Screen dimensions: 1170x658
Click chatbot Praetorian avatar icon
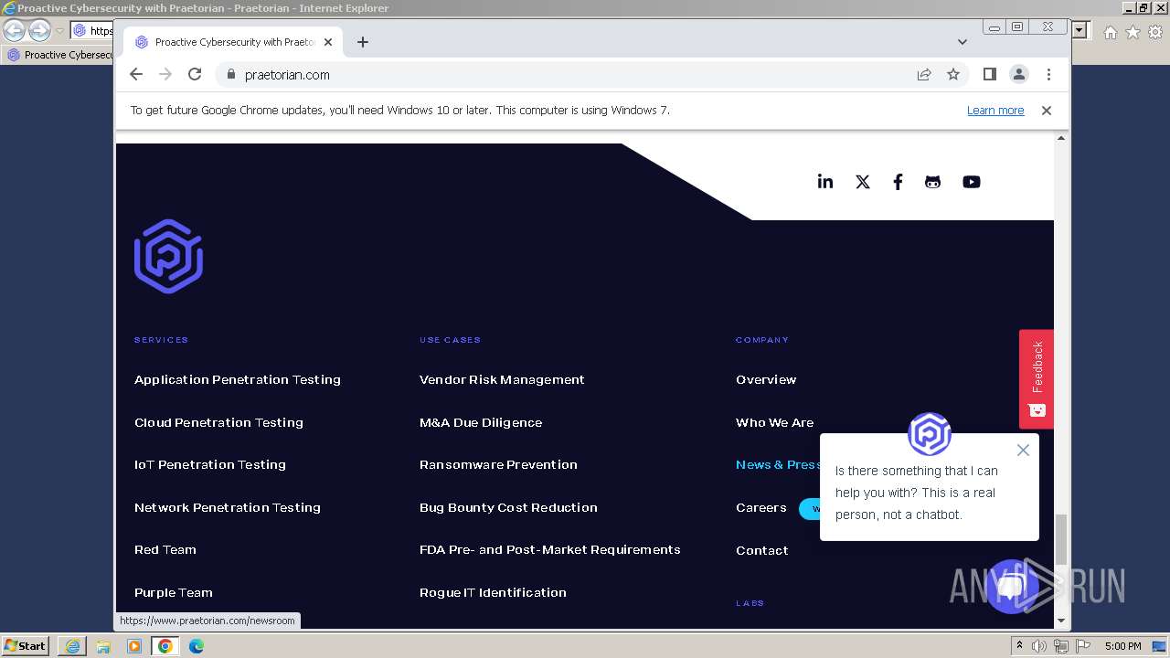(930, 434)
